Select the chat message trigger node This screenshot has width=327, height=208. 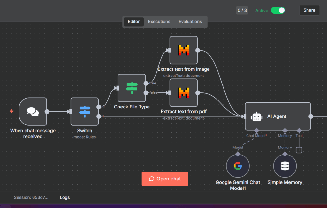pyautogui.click(x=33, y=111)
